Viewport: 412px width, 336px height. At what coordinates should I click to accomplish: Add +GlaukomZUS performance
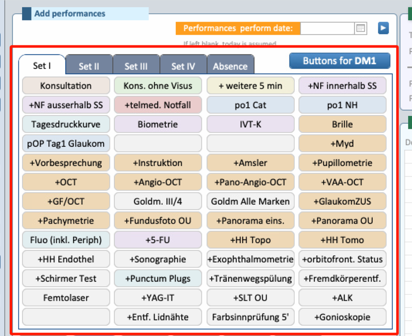(x=342, y=202)
